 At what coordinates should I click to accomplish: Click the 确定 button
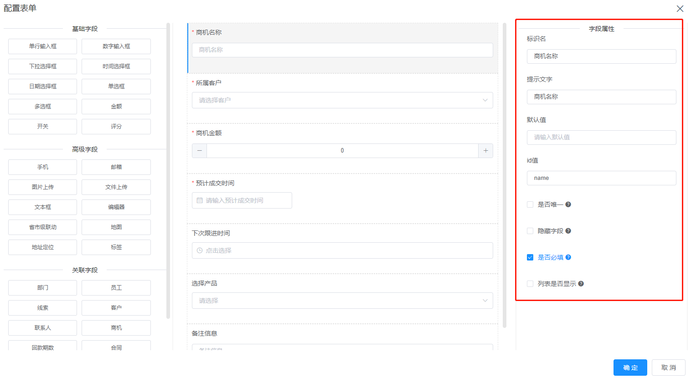(630, 368)
